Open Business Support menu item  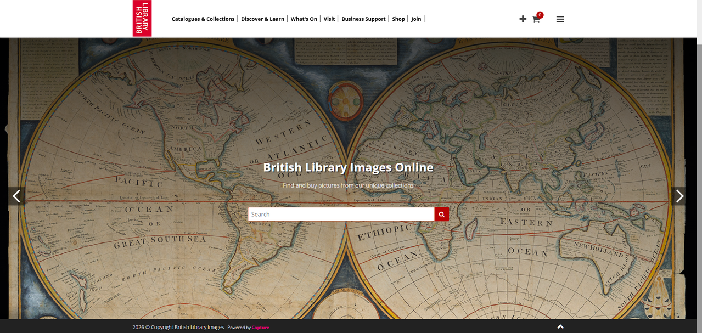[x=363, y=19]
